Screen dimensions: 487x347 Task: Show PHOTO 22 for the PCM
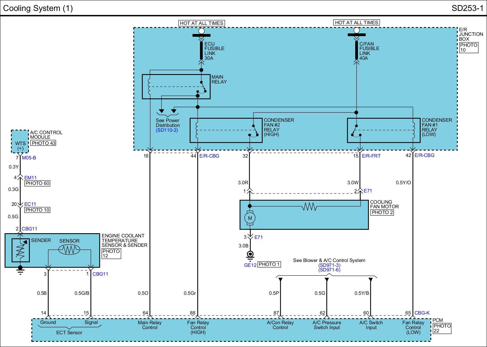pos(442,328)
